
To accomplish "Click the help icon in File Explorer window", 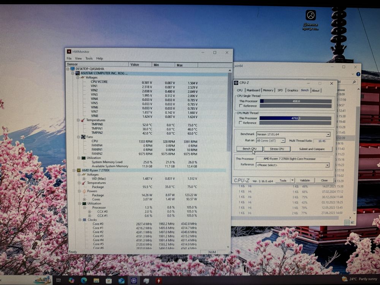I will pos(358,74).
